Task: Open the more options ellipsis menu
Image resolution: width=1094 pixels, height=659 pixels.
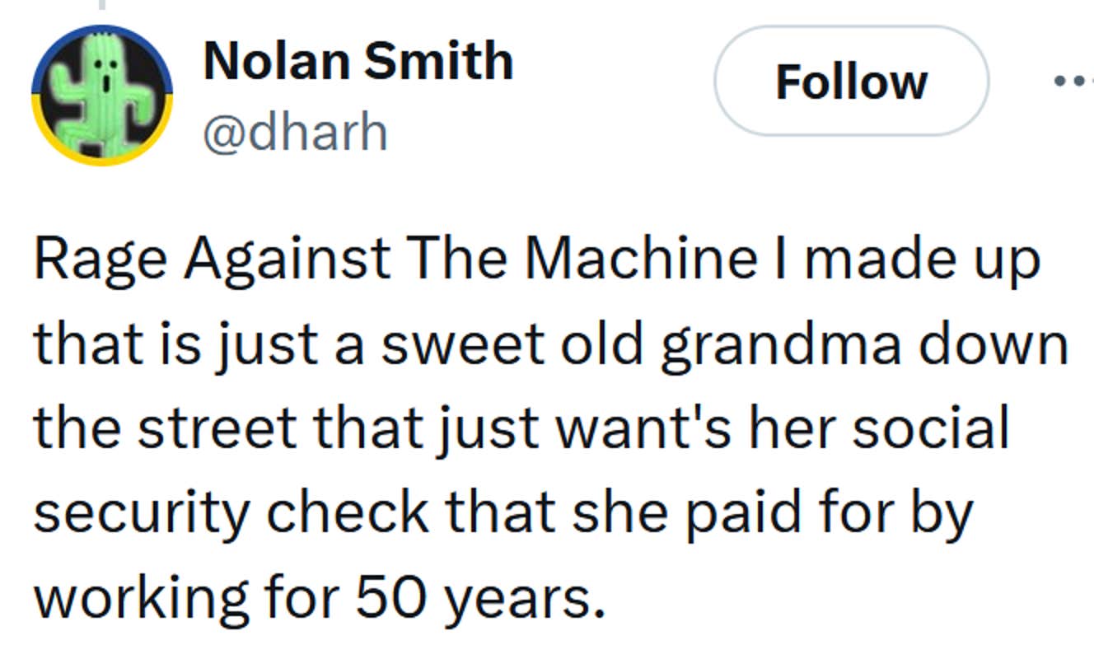Action: (1076, 82)
